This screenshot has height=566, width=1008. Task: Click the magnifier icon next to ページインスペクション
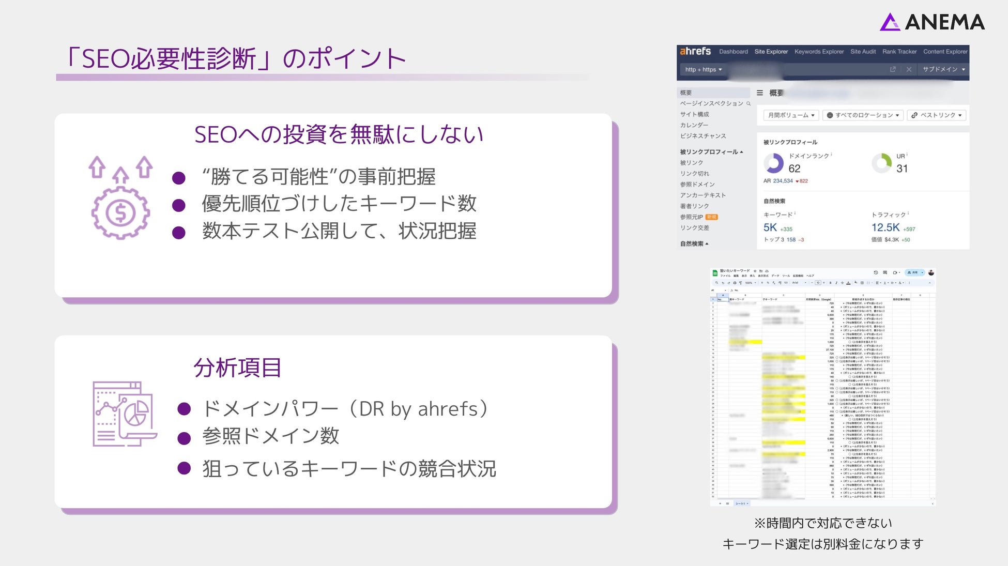tap(748, 104)
